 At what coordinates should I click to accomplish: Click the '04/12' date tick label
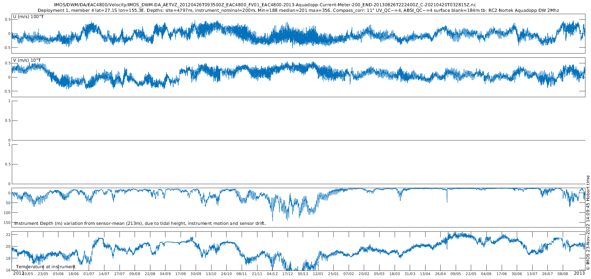click(x=272, y=274)
